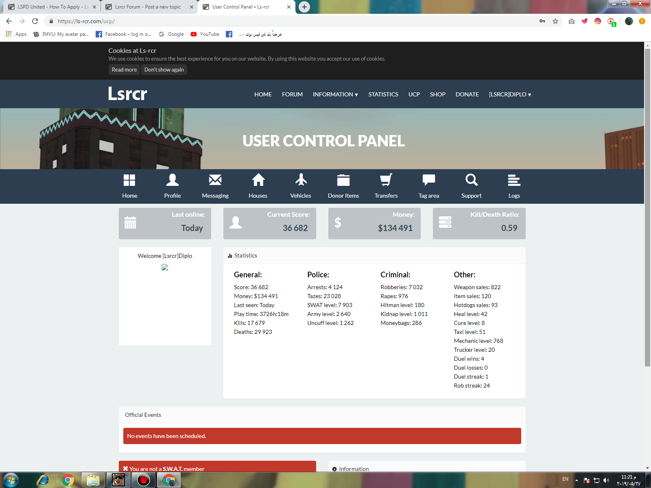Open saved passwords via the key icon
The image size is (651, 488).
542,21
